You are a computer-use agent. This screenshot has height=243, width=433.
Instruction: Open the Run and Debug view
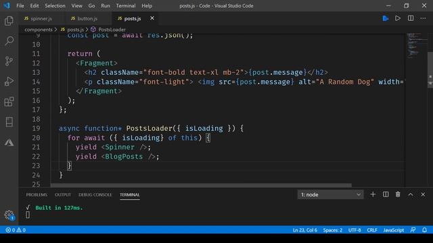(9, 81)
